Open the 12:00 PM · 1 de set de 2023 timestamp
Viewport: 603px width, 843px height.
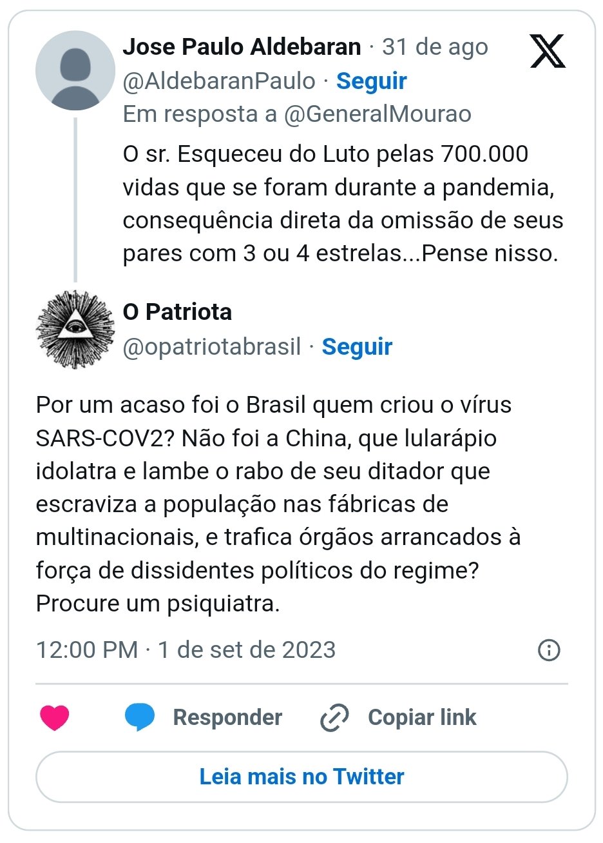tap(186, 650)
